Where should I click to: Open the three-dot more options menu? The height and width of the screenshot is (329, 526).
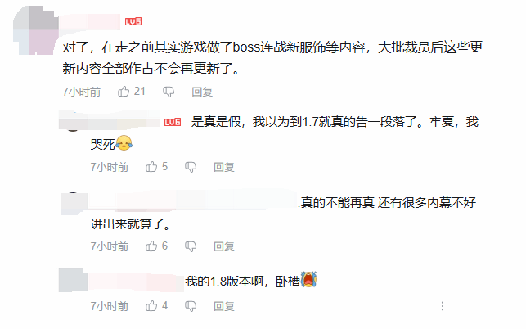pyautogui.click(x=443, y=306)
